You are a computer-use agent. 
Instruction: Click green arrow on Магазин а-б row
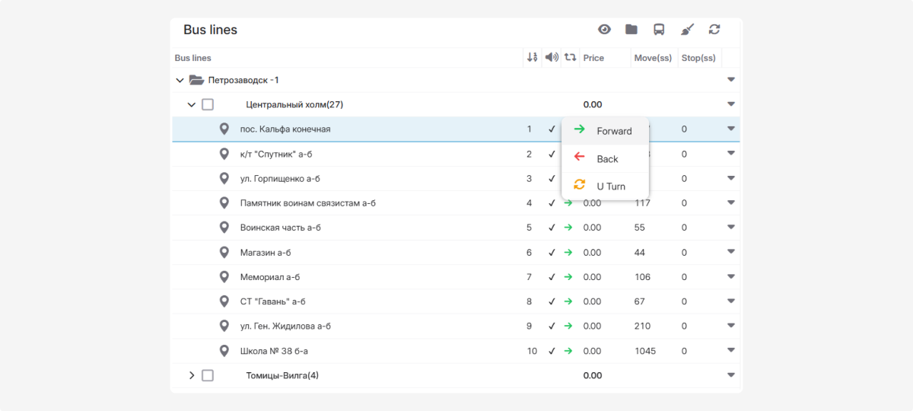568,253
